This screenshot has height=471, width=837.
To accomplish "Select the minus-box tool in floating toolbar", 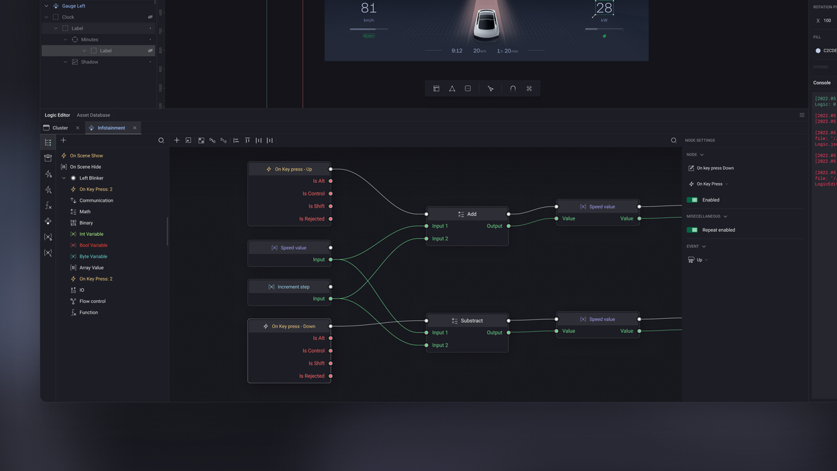I will pos(468,88).
